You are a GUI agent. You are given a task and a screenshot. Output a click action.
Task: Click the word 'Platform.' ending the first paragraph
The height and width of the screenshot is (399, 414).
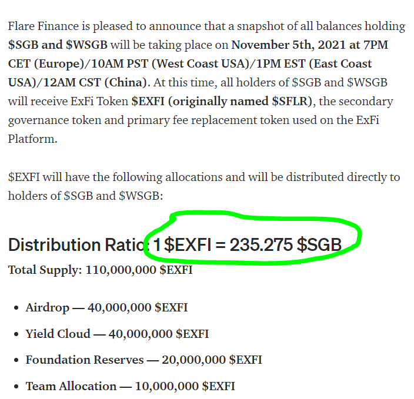[x=33, y=139]
